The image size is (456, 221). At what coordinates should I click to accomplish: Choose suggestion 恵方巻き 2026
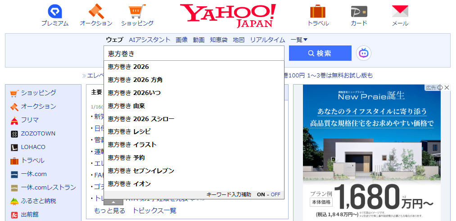click(x=194, y=67)
